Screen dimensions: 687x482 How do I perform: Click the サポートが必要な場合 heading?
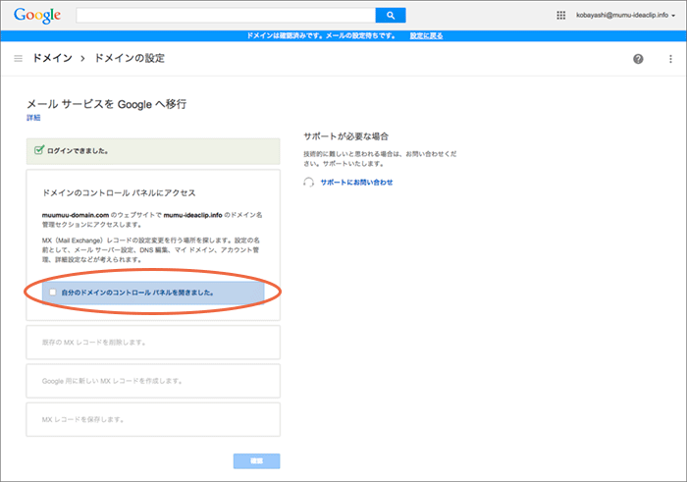tap(346, 136)
